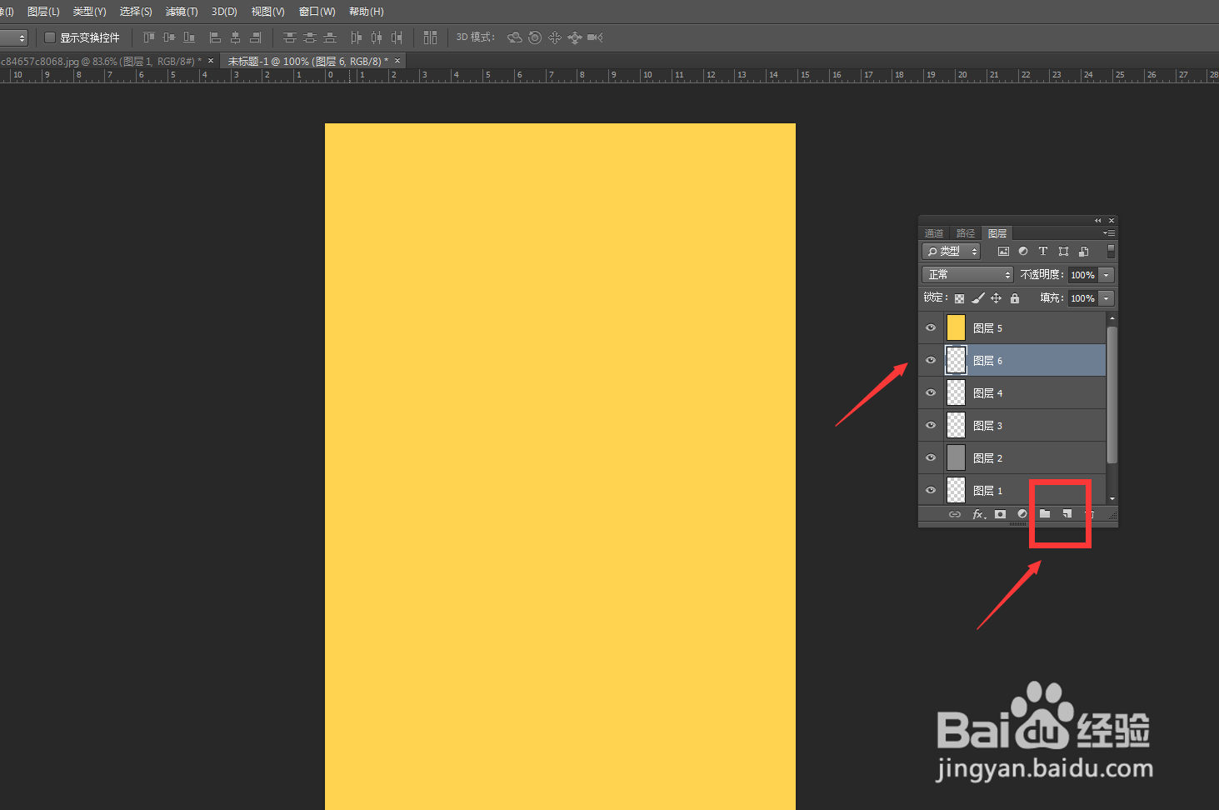Distribute horizontal centers icon
Image resolution: width=1219 pixels, height=810 pixels.
tap(377, 37)
